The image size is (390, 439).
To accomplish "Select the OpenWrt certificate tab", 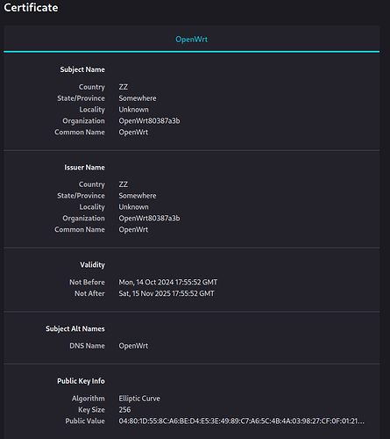I will coord(191,40).
